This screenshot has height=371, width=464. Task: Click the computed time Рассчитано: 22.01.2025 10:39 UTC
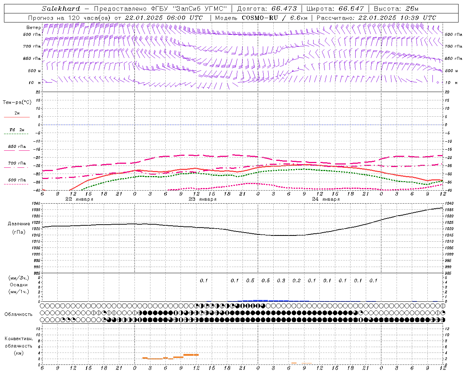pyautogui.click(x=377, y=18)
